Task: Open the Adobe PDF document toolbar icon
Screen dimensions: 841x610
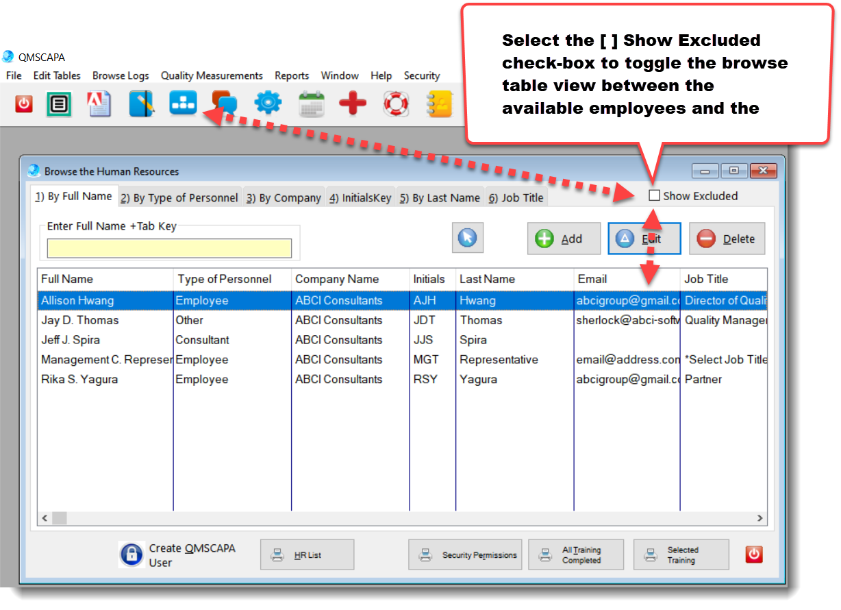Action: click(99, 103)
